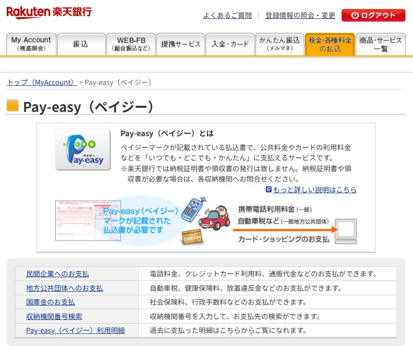Go to the 入金・カード tab

[x=230, y=44]
